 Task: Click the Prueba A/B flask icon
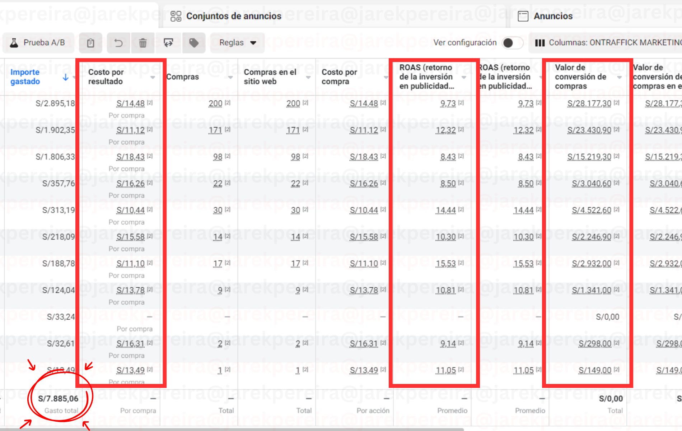[14, 43]
